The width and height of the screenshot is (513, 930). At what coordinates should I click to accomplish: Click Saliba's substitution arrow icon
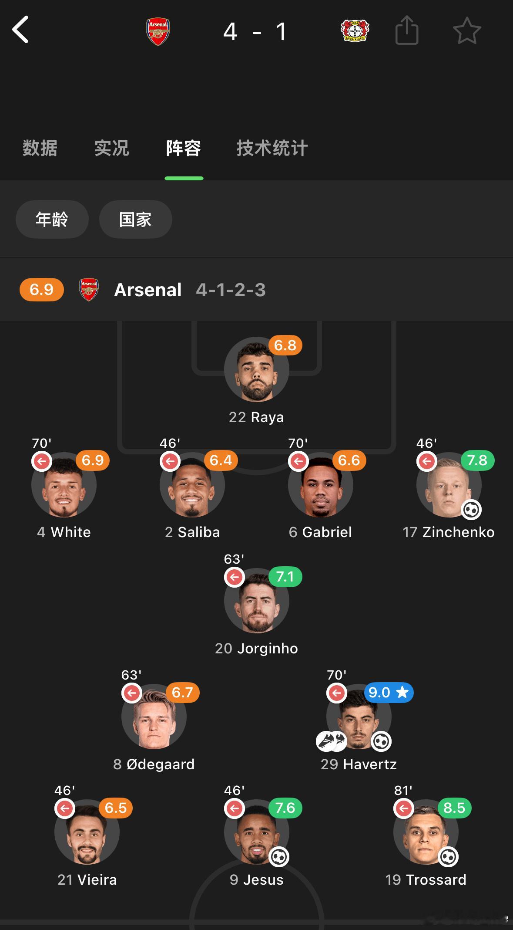coord(170,461)
